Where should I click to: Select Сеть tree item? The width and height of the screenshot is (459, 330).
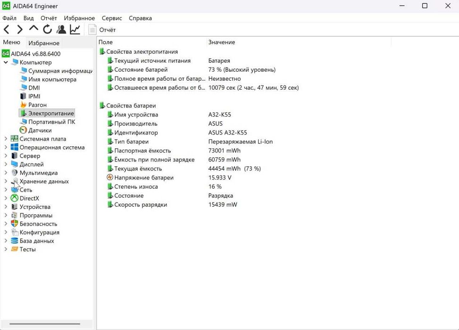click(26, 190)
